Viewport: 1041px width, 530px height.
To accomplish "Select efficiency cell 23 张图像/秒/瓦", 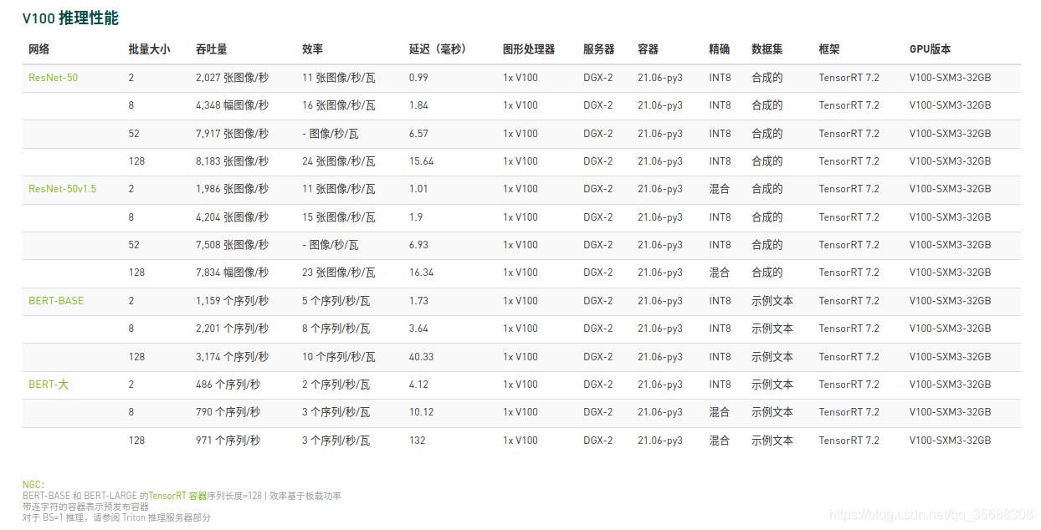I will click(x=339, y=273).
